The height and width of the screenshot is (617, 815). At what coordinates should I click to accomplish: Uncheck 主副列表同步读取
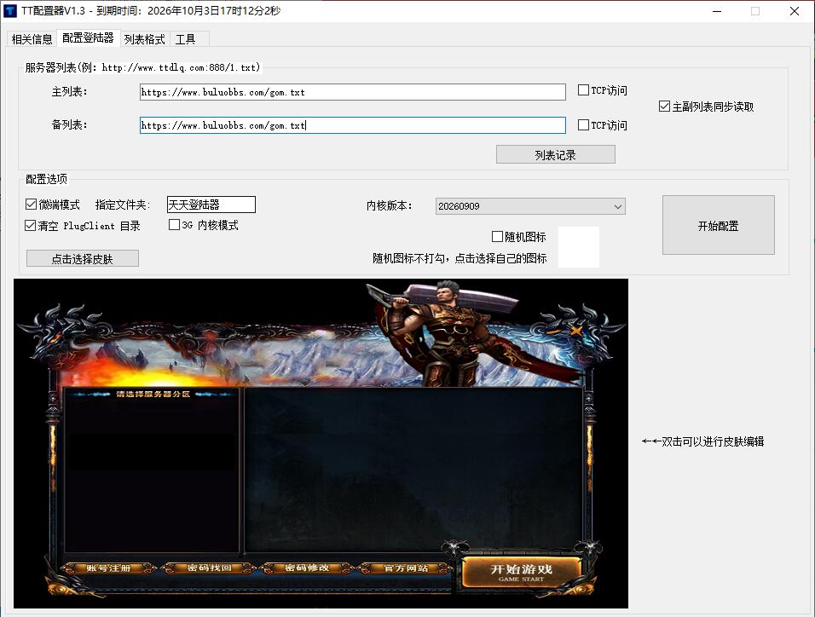(x=664, y=107)
